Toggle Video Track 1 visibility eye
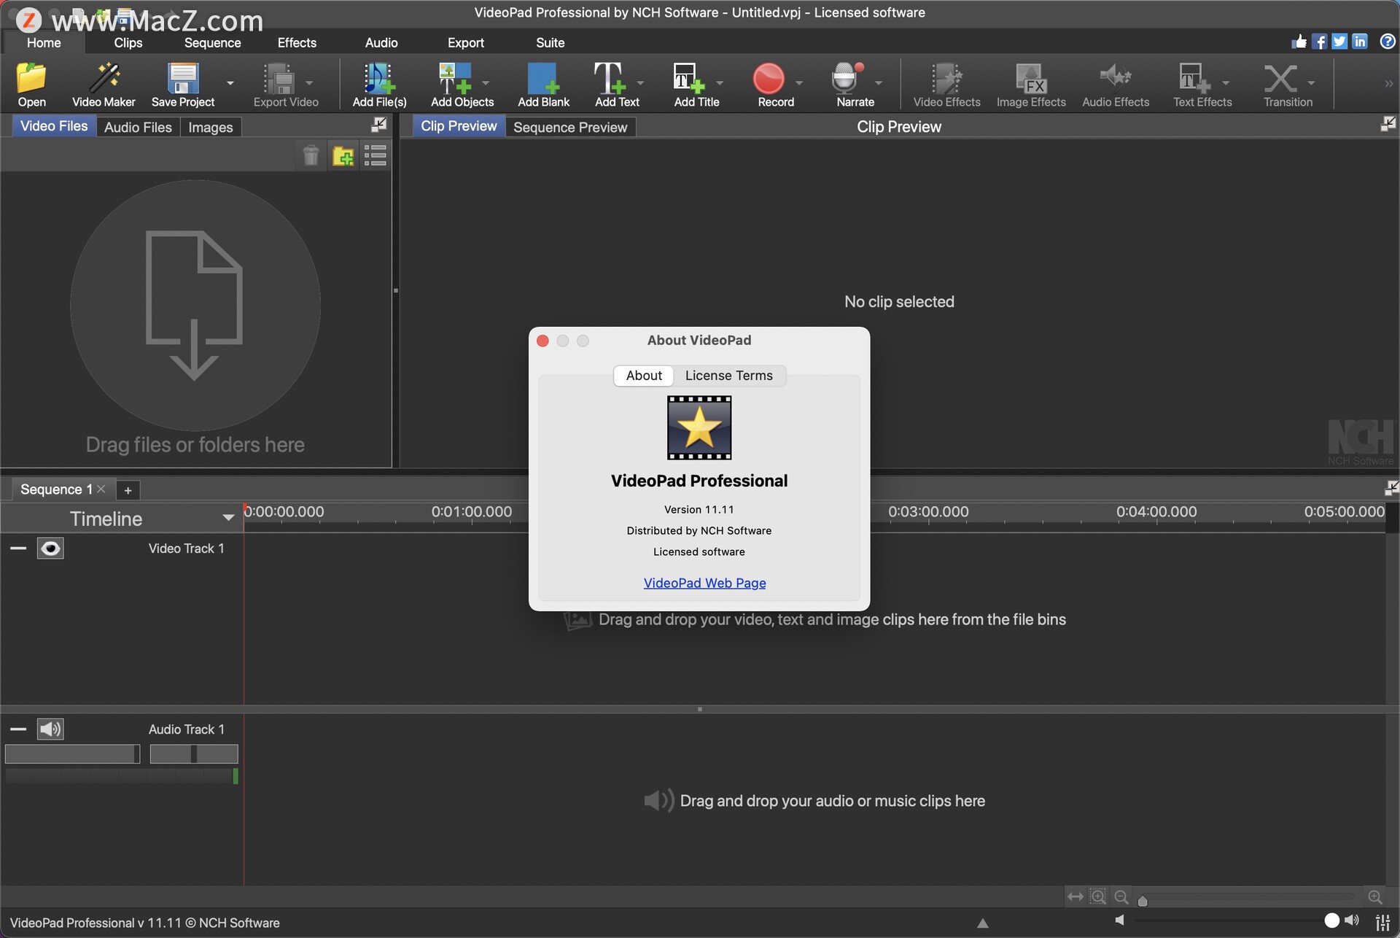The height and width of the screenshot is (938, 1400). point(50,549)
